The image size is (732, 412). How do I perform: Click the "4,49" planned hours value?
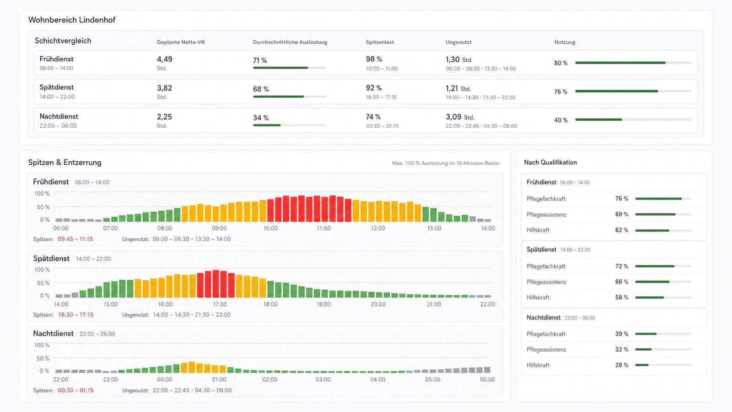pos(165,59)
